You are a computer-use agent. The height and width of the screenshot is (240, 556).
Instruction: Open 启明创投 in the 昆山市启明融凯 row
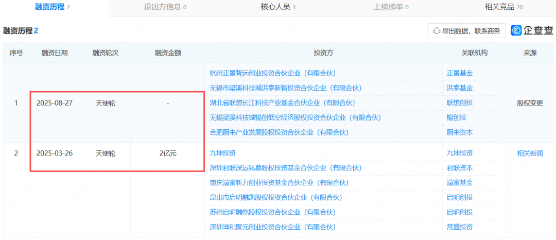click(x=460, y=197)
